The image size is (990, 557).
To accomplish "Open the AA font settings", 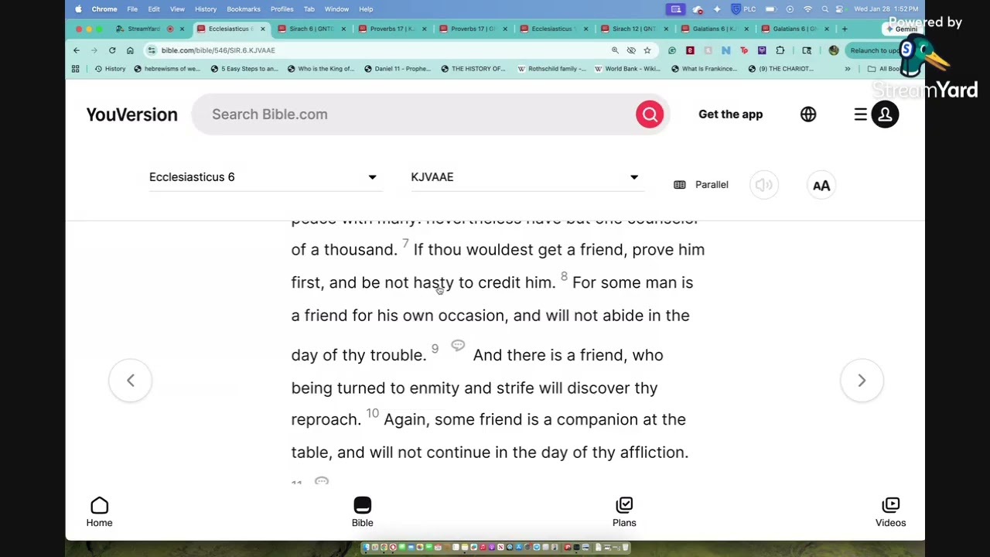I will [821, 185].
